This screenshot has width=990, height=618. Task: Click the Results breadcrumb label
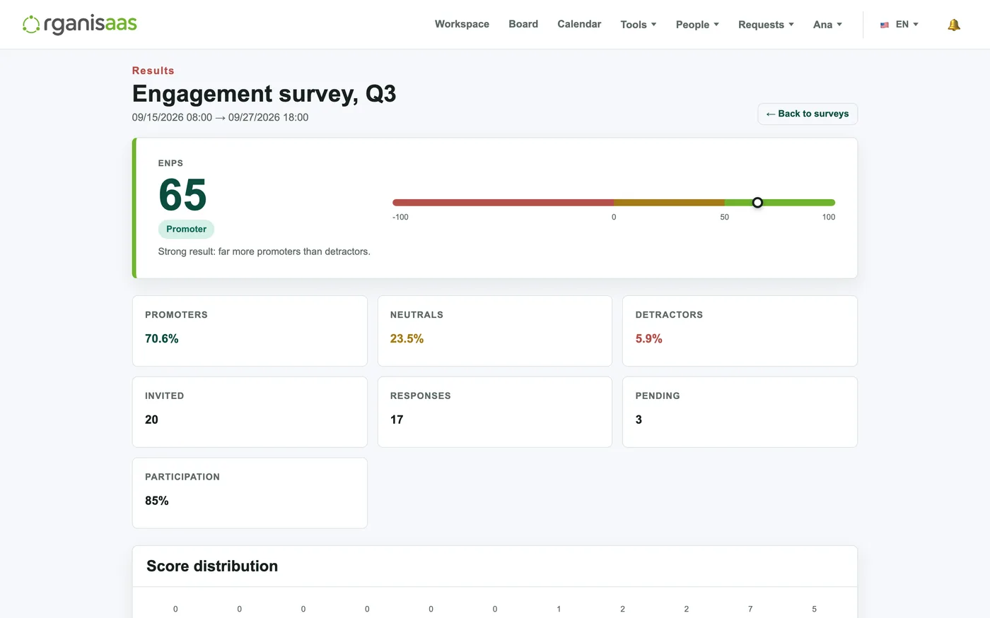pos(153,71)
